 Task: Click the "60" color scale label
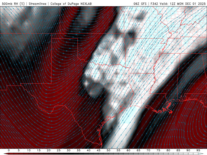pyautogui.click(x=128, y=150)
